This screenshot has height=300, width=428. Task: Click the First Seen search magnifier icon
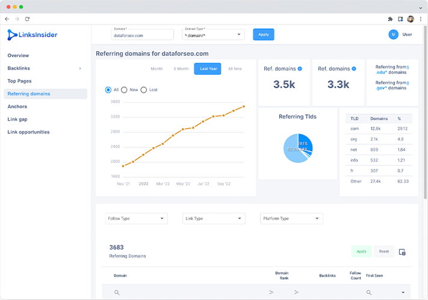click(x=369, y=292)
